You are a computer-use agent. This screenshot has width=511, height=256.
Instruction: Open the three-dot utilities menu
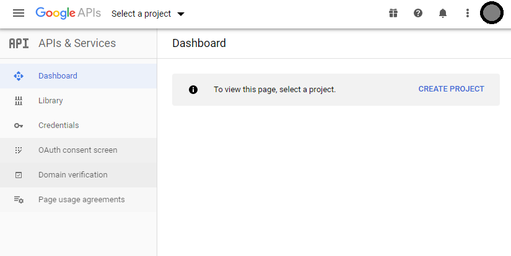pyautogui.click(x=468, y=13)
